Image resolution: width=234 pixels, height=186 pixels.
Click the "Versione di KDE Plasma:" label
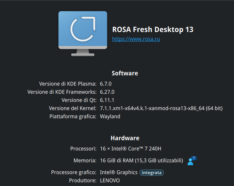68,84
